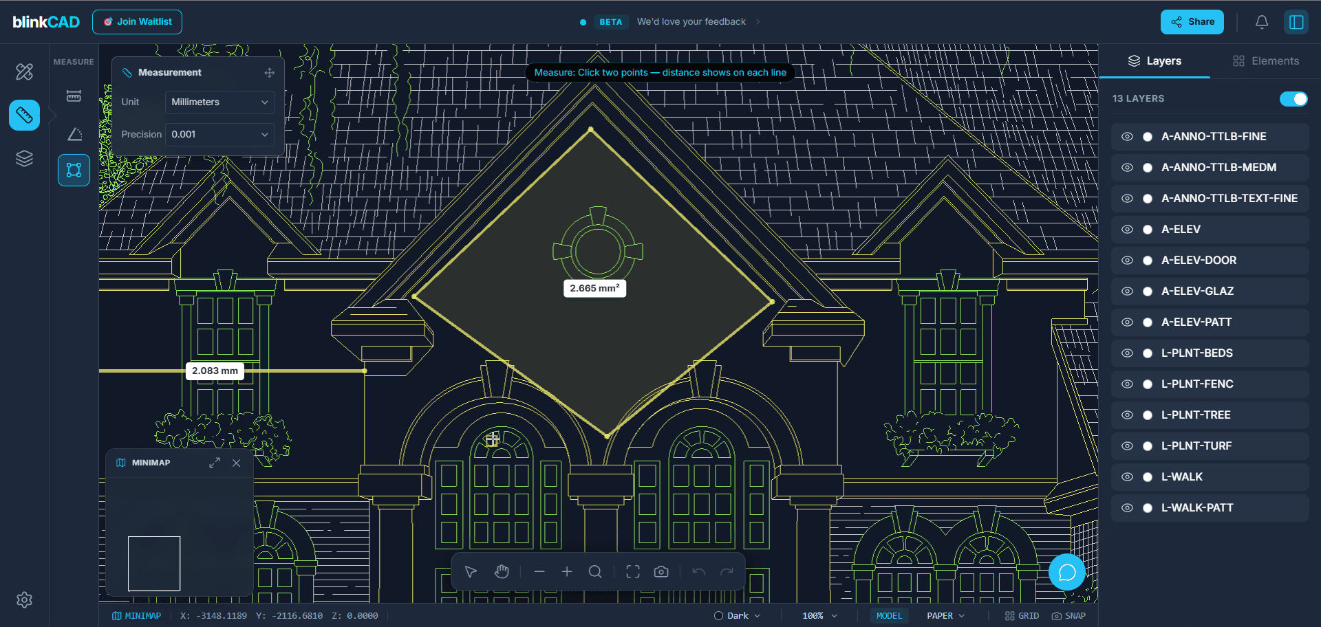Hide the A-ANNO-TTLB-FINE layer
1321x627 pixels.
[x=1127, y=137]
